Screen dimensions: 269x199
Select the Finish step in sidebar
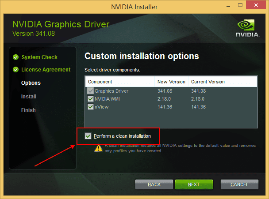click(28, 110)
